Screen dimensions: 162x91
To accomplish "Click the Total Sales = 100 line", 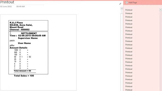I will (24, 76).
